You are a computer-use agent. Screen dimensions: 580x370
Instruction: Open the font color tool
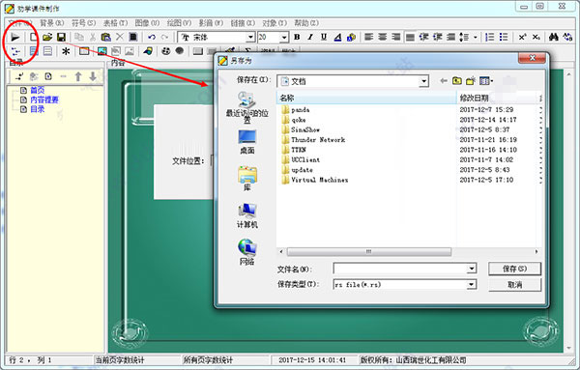coord(337,37)
